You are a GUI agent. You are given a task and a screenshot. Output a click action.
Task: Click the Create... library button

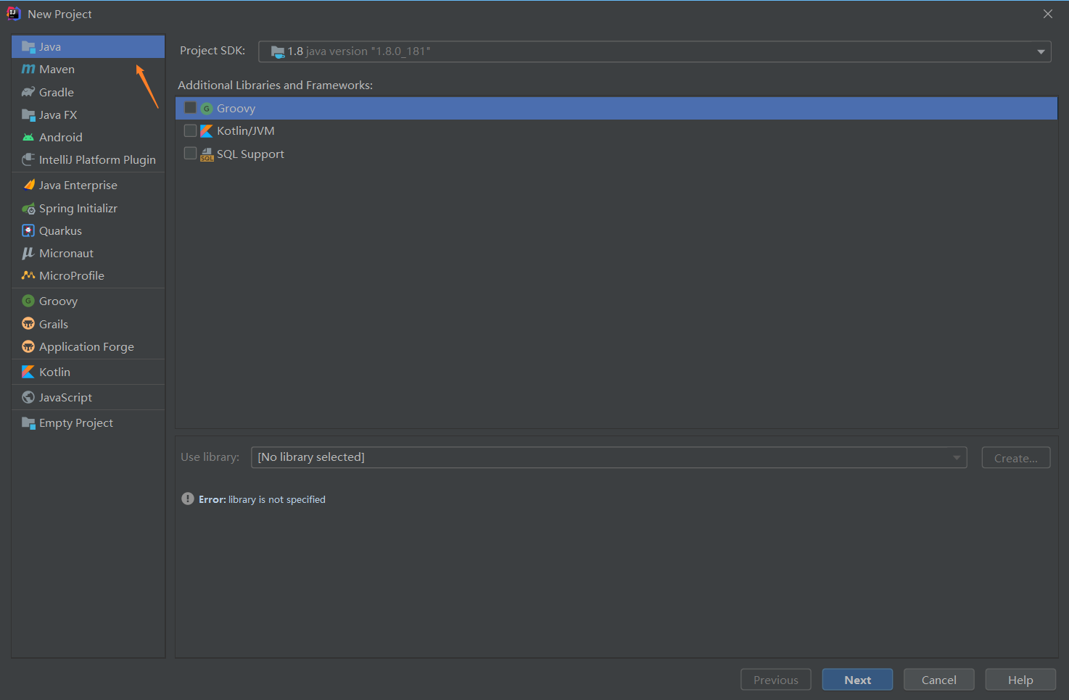1016,458
